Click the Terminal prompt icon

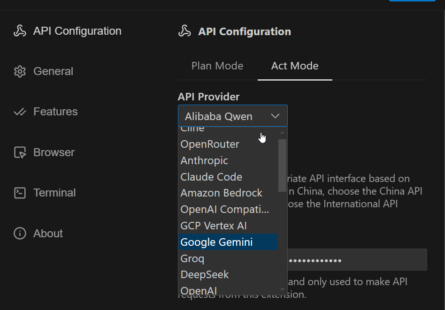pyautogui.click(x=20, y=193)
